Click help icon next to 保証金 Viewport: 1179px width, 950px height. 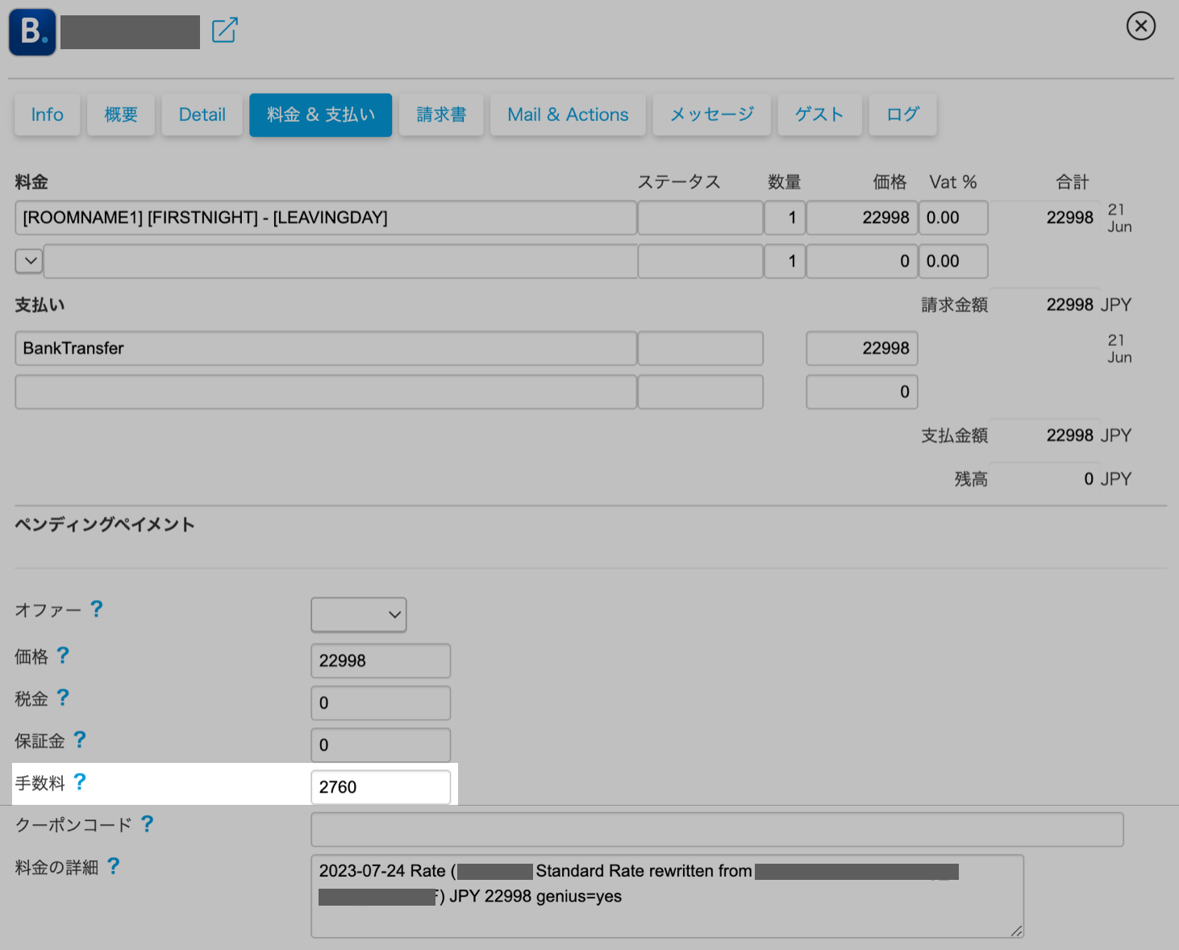click(80, 740)
